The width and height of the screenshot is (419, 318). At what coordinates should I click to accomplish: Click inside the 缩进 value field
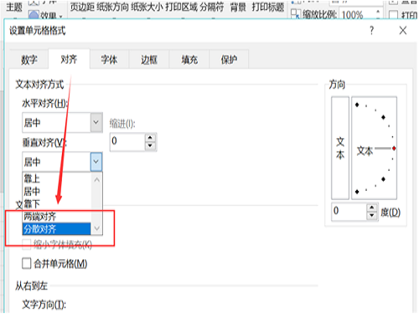click(x=127, y=141)
